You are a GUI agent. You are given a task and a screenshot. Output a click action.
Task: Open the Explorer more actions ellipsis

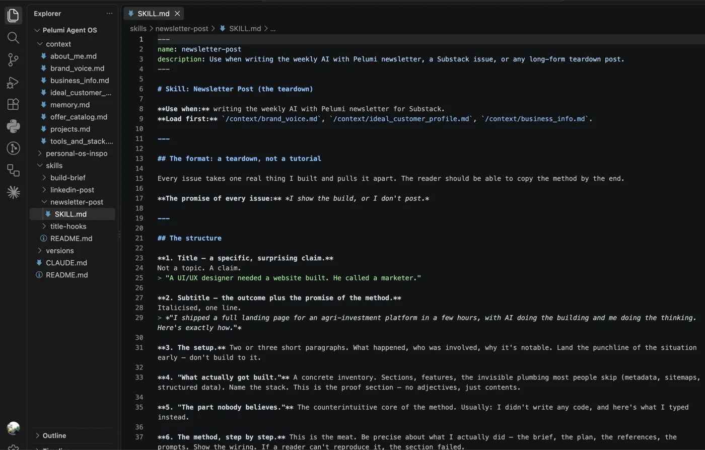(109, 14)
